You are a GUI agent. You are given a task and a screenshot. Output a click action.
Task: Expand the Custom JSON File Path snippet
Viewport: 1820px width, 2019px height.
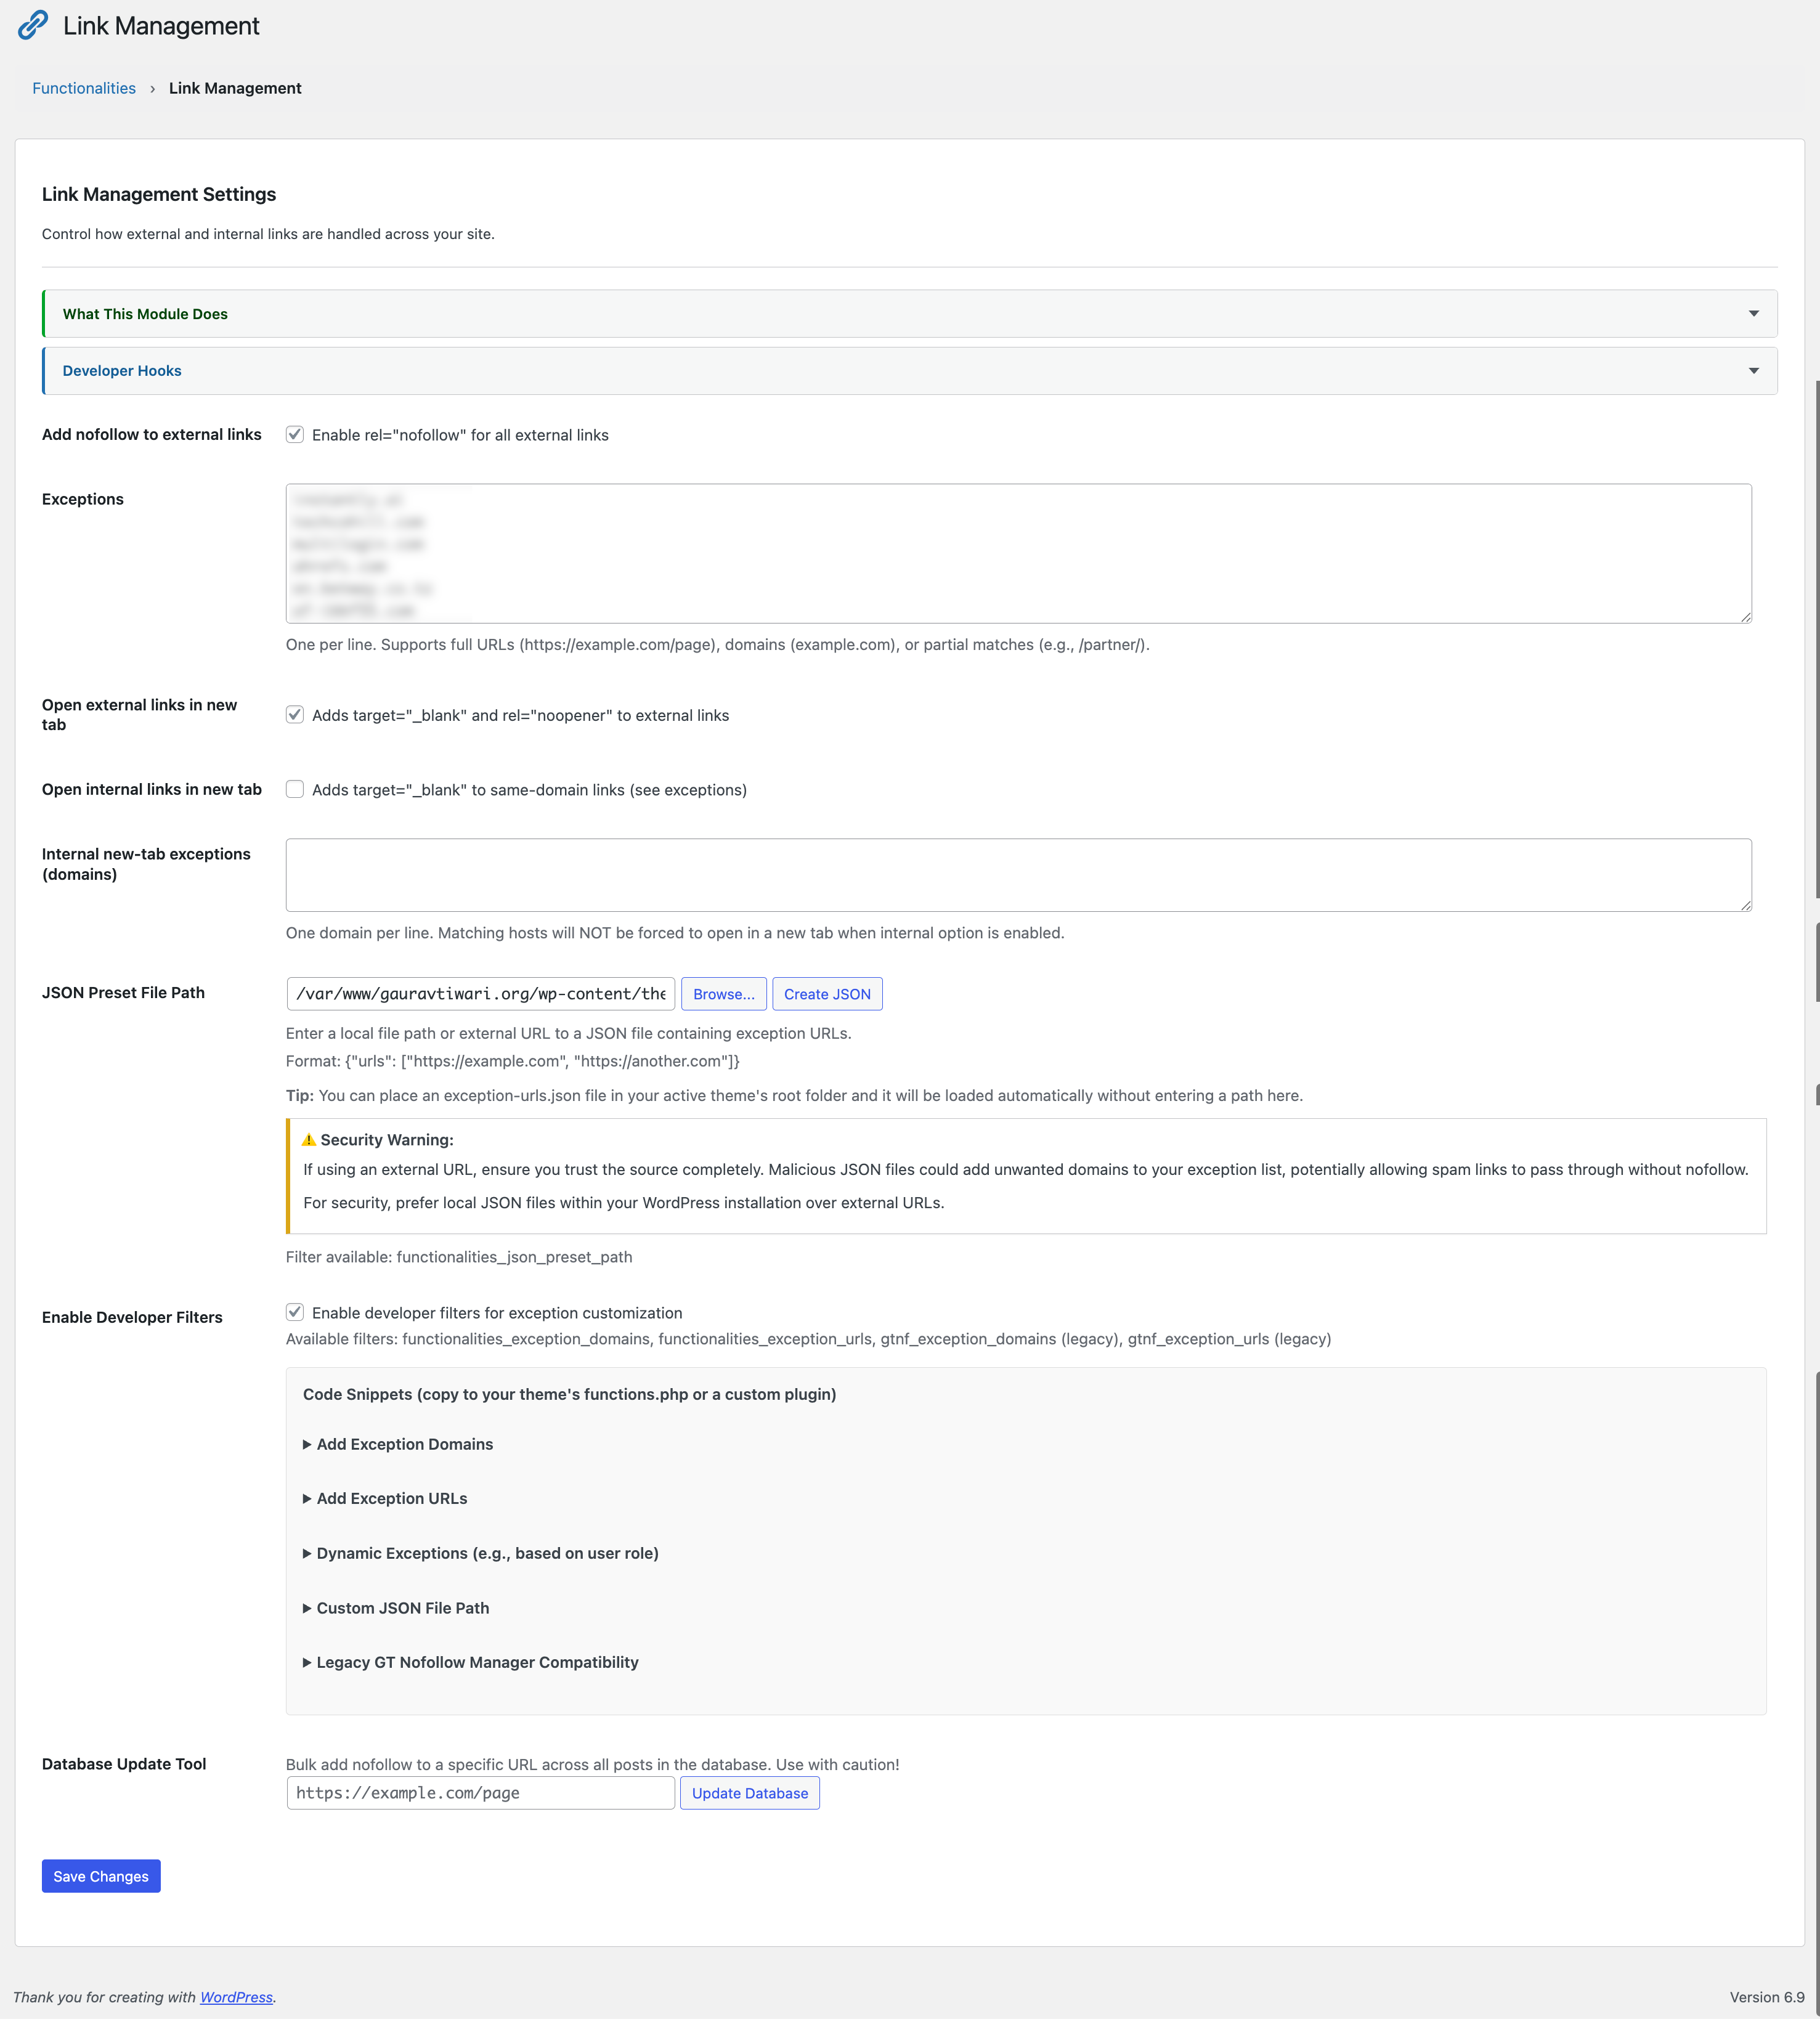[402, 1608]
